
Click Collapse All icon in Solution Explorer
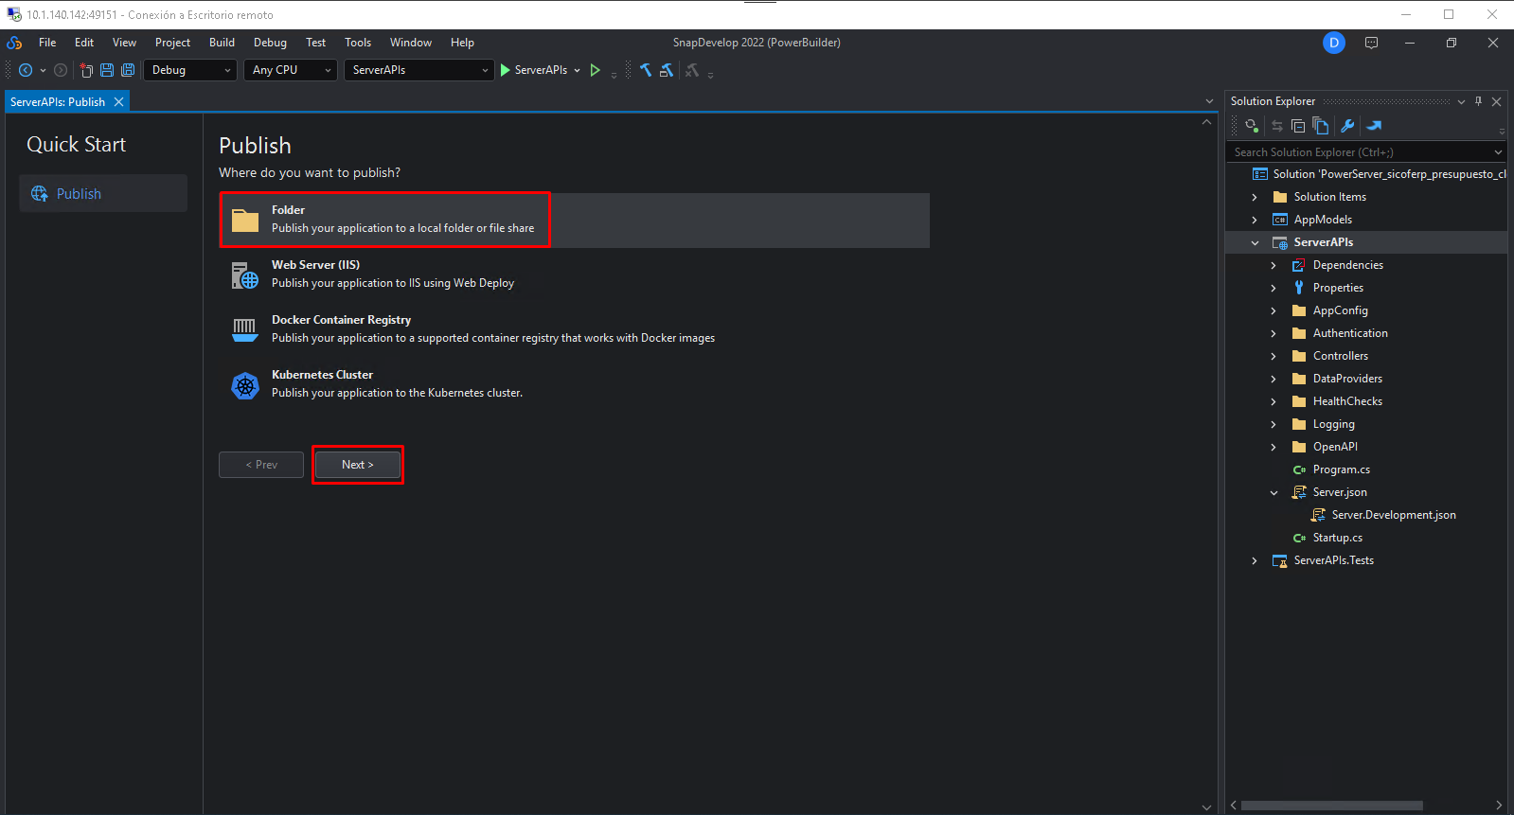[x=1298, y=126]
